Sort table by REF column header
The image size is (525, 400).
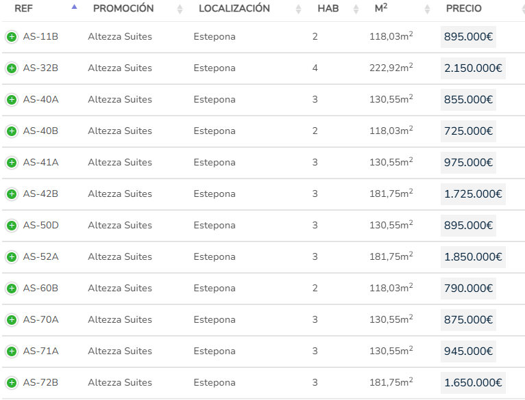pos(24,9)
